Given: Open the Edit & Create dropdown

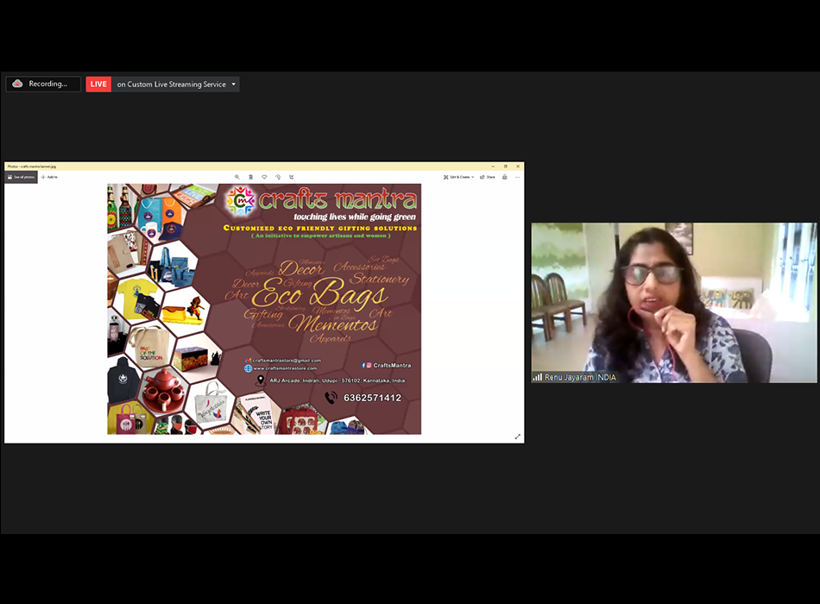Looking at the screenshot, I should [458, 177].
